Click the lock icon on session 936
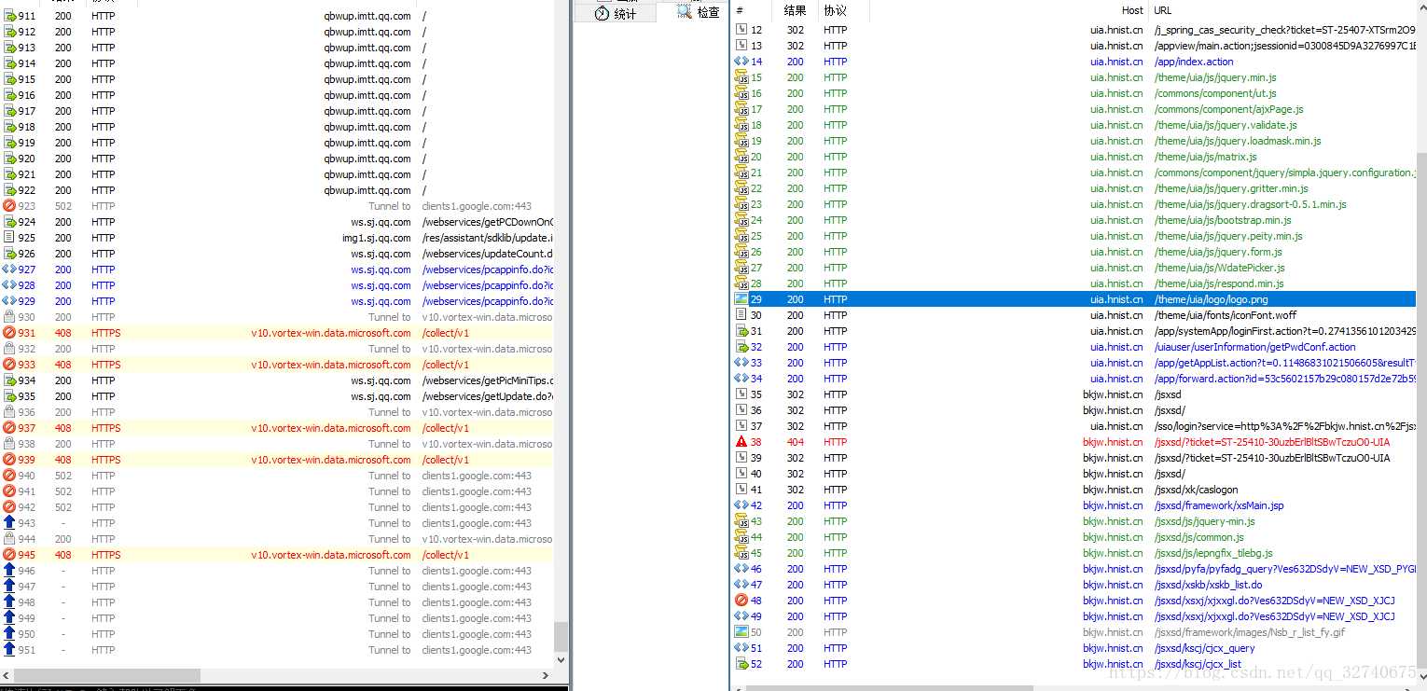 pyautogui.click(x=9, y=412)
